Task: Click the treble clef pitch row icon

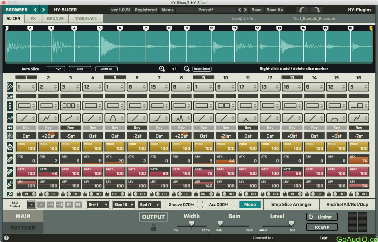Action: (10, 136)
